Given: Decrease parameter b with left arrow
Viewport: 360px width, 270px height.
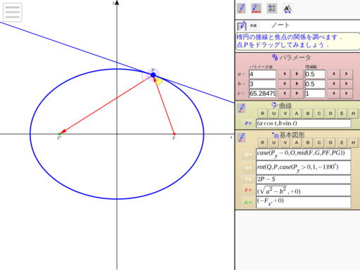Looking at the screenshot, I should click(x=284, y=84).
